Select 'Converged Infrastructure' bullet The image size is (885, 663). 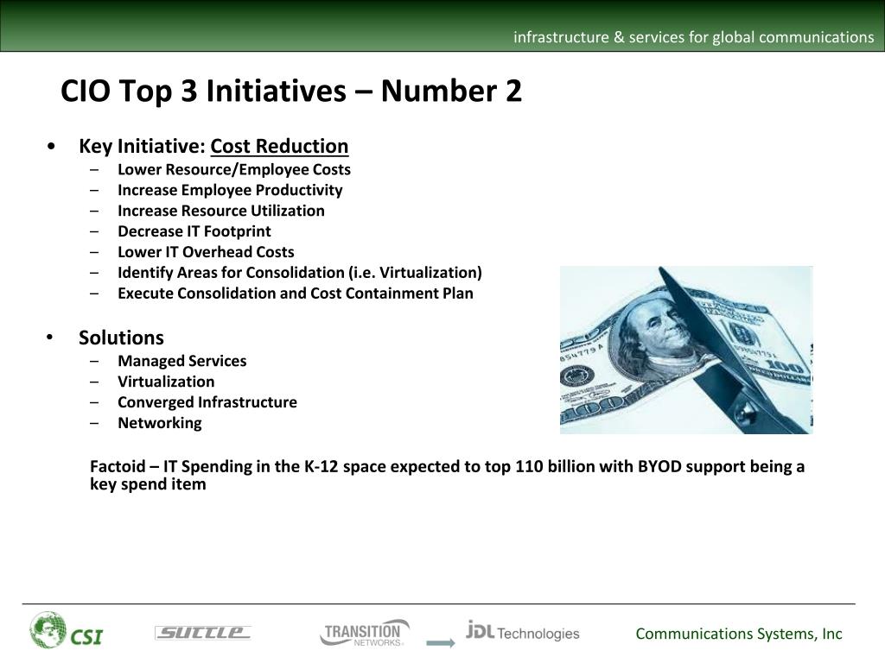pyautogui.click(x=207, y=402)
